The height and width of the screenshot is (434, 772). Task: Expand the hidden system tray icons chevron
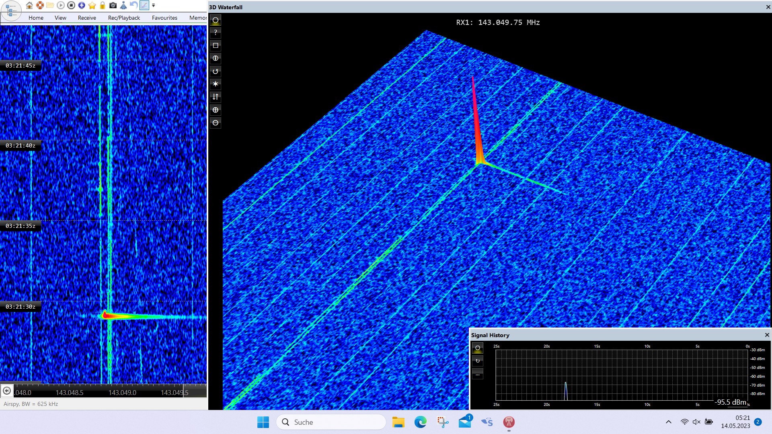click(668, 422)
